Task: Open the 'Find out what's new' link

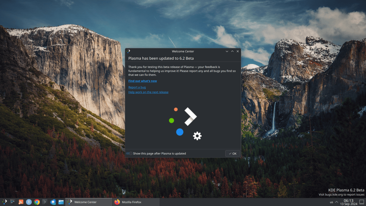Action: [x=143, y=81]
